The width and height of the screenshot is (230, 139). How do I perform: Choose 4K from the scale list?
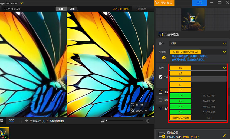point(181,107)
